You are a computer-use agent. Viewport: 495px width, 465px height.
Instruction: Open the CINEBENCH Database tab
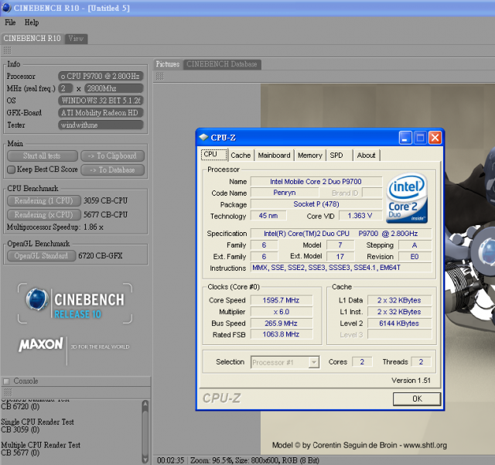click(222, 64)
